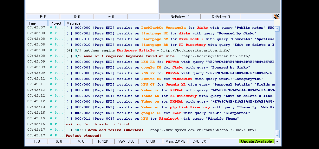The width and height of the screenshot is (319, 149).
Task: Sort log by the Time column header
Action: [37, 23]
